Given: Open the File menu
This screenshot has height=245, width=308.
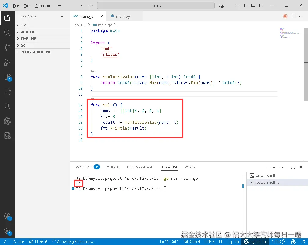Looking at the screenshot, I should (16, 6).
